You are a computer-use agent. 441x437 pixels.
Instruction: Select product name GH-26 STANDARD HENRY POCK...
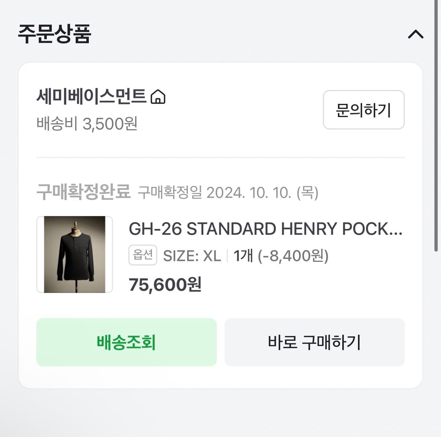click(x=266, y=229)
